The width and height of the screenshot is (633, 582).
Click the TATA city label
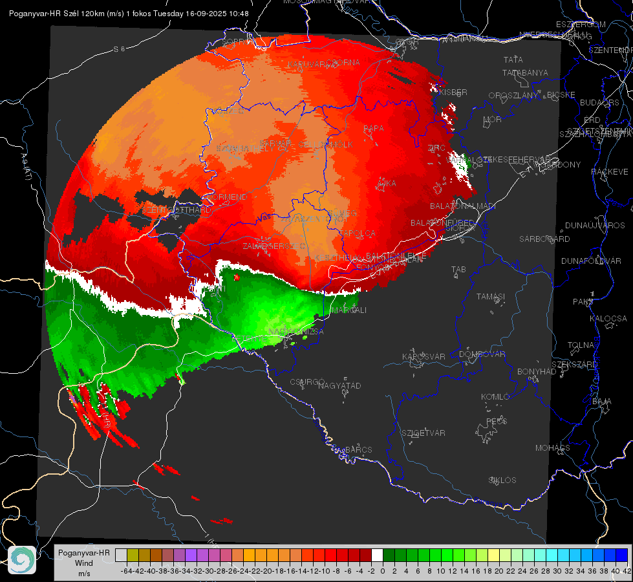pyautogui.click(x=513, y=59)
